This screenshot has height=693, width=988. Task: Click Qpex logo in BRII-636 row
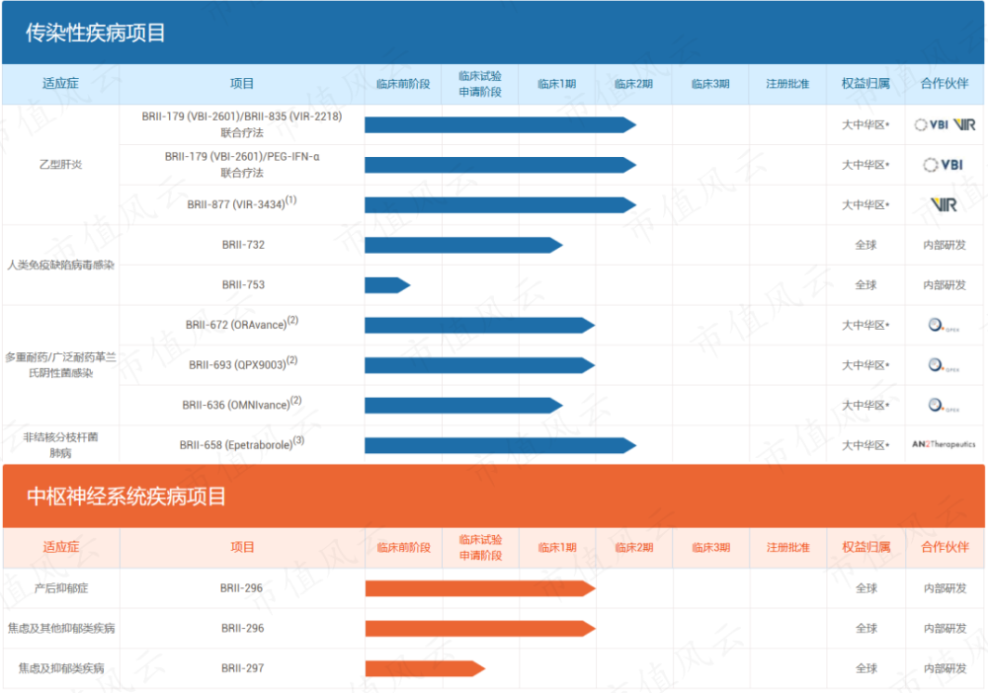tap(944, 406)
